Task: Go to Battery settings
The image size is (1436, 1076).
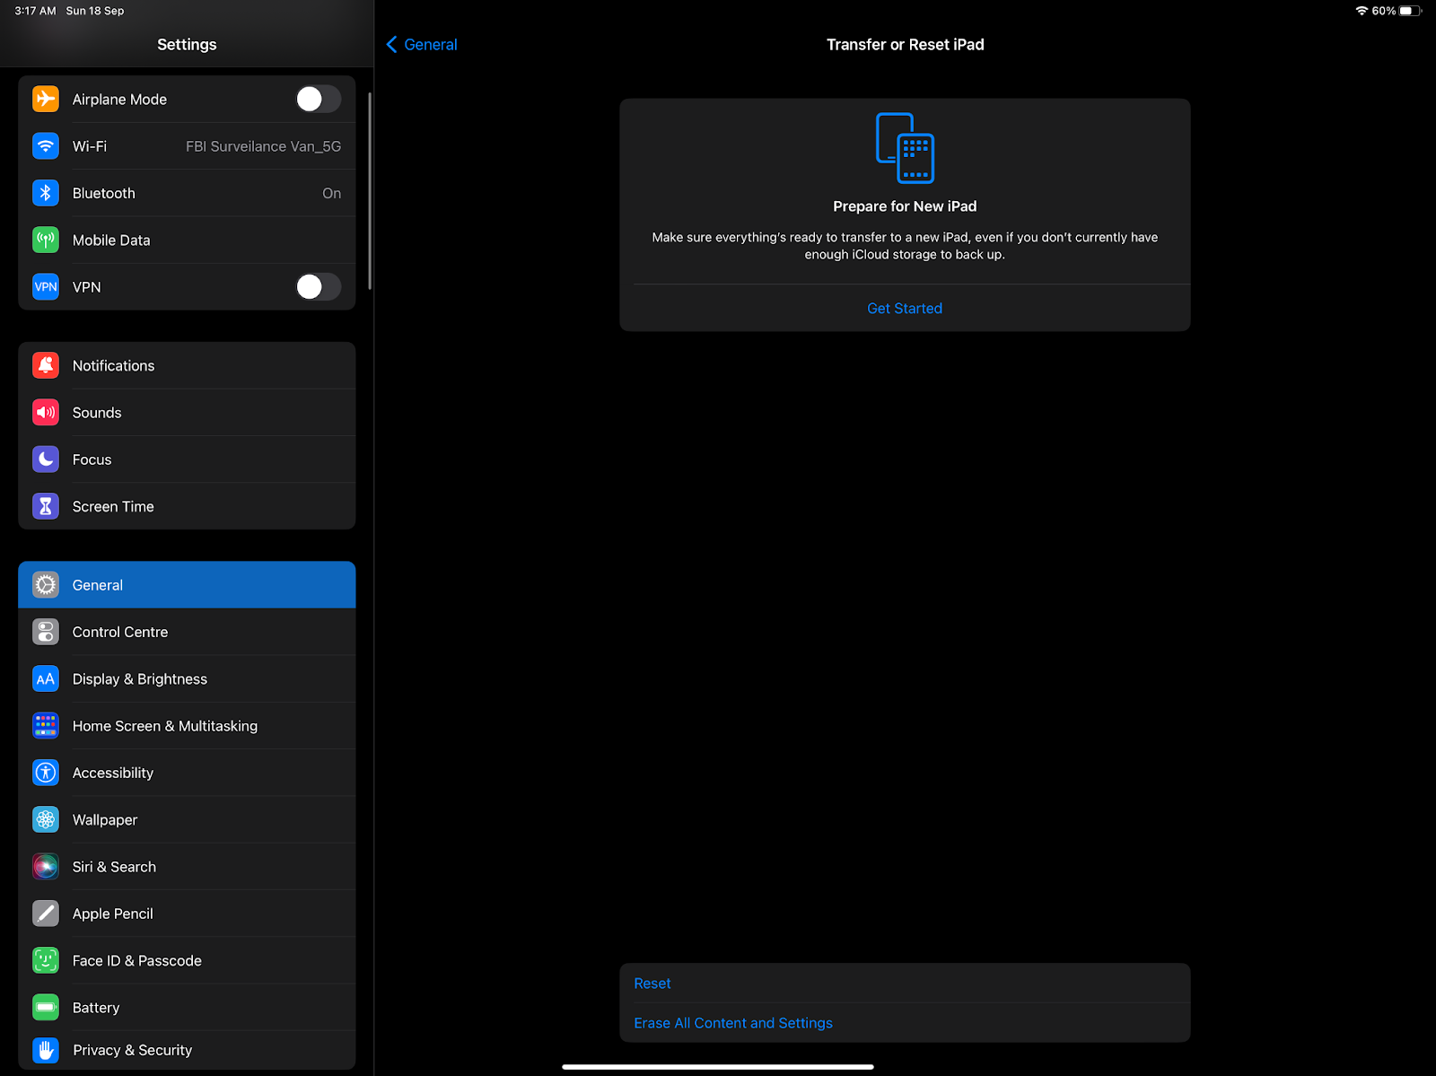Action: [187, 1008]
